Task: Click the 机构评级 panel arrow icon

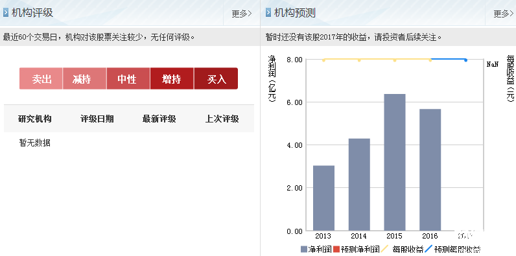Action: click(x=6, y=13)
